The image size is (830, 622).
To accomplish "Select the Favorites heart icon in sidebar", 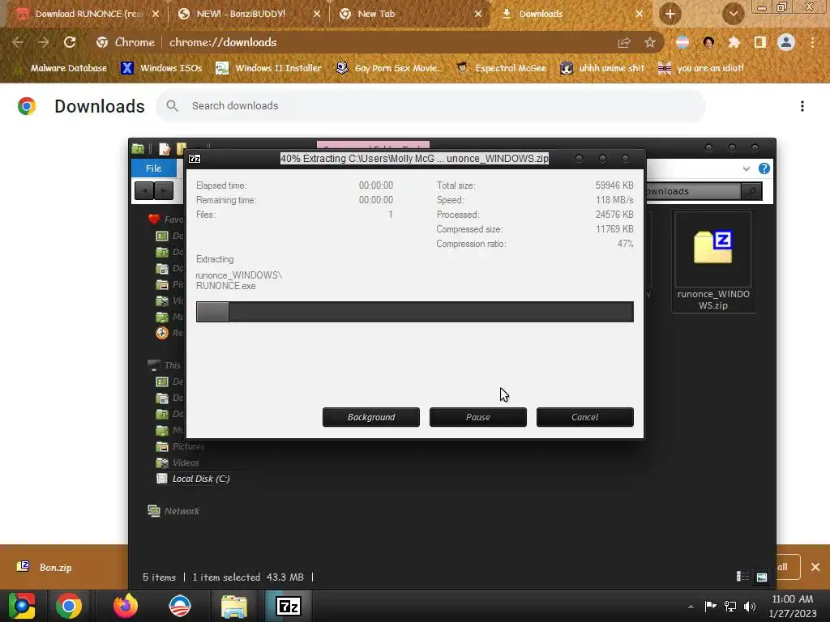I will pyautogui.click(x=154, y=219).
